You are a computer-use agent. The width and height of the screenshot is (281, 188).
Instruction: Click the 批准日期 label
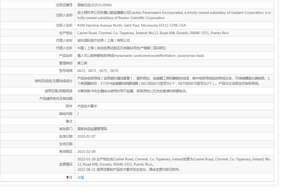click(66, 136)
